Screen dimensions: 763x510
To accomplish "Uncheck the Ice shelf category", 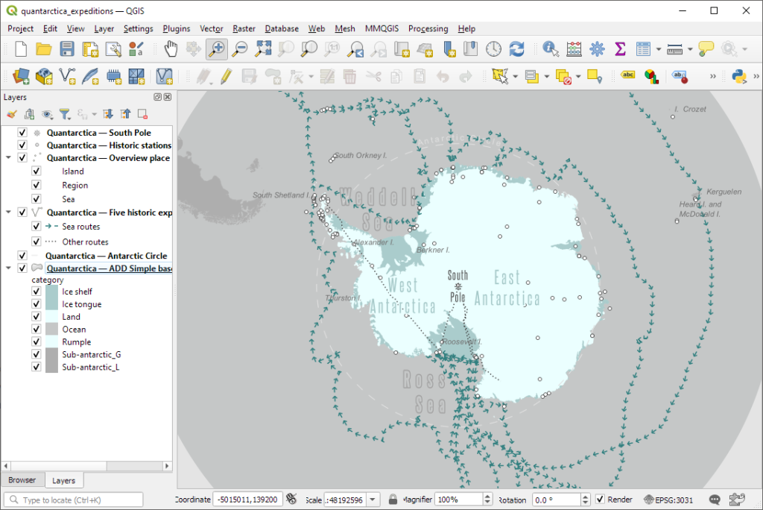I will pyautogui.click(x=36, y=292).
